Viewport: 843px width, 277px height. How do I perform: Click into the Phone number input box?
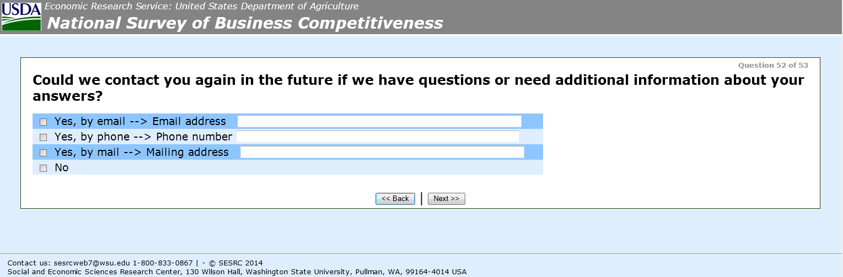[378, 137]
